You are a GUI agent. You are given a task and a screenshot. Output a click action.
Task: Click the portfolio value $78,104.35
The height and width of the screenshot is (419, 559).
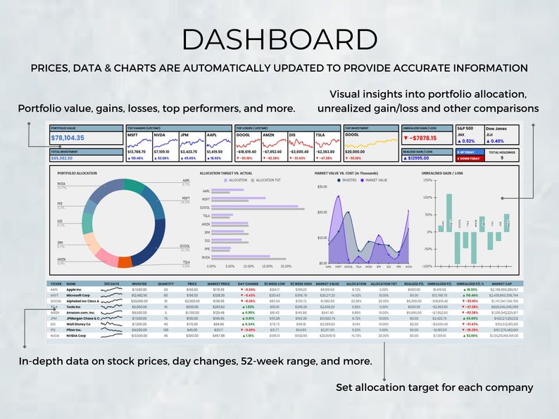68,138
